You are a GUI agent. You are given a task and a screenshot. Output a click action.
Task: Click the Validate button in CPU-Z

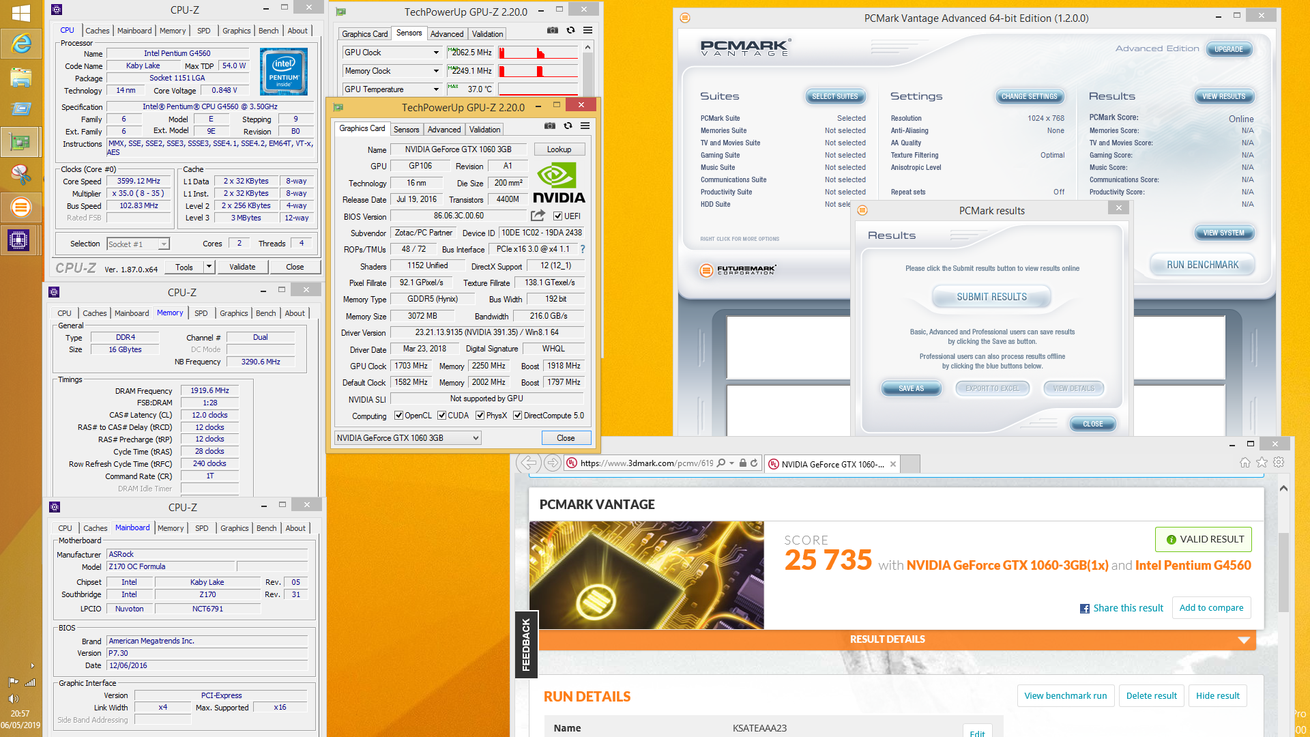click(x=242, y=267)
